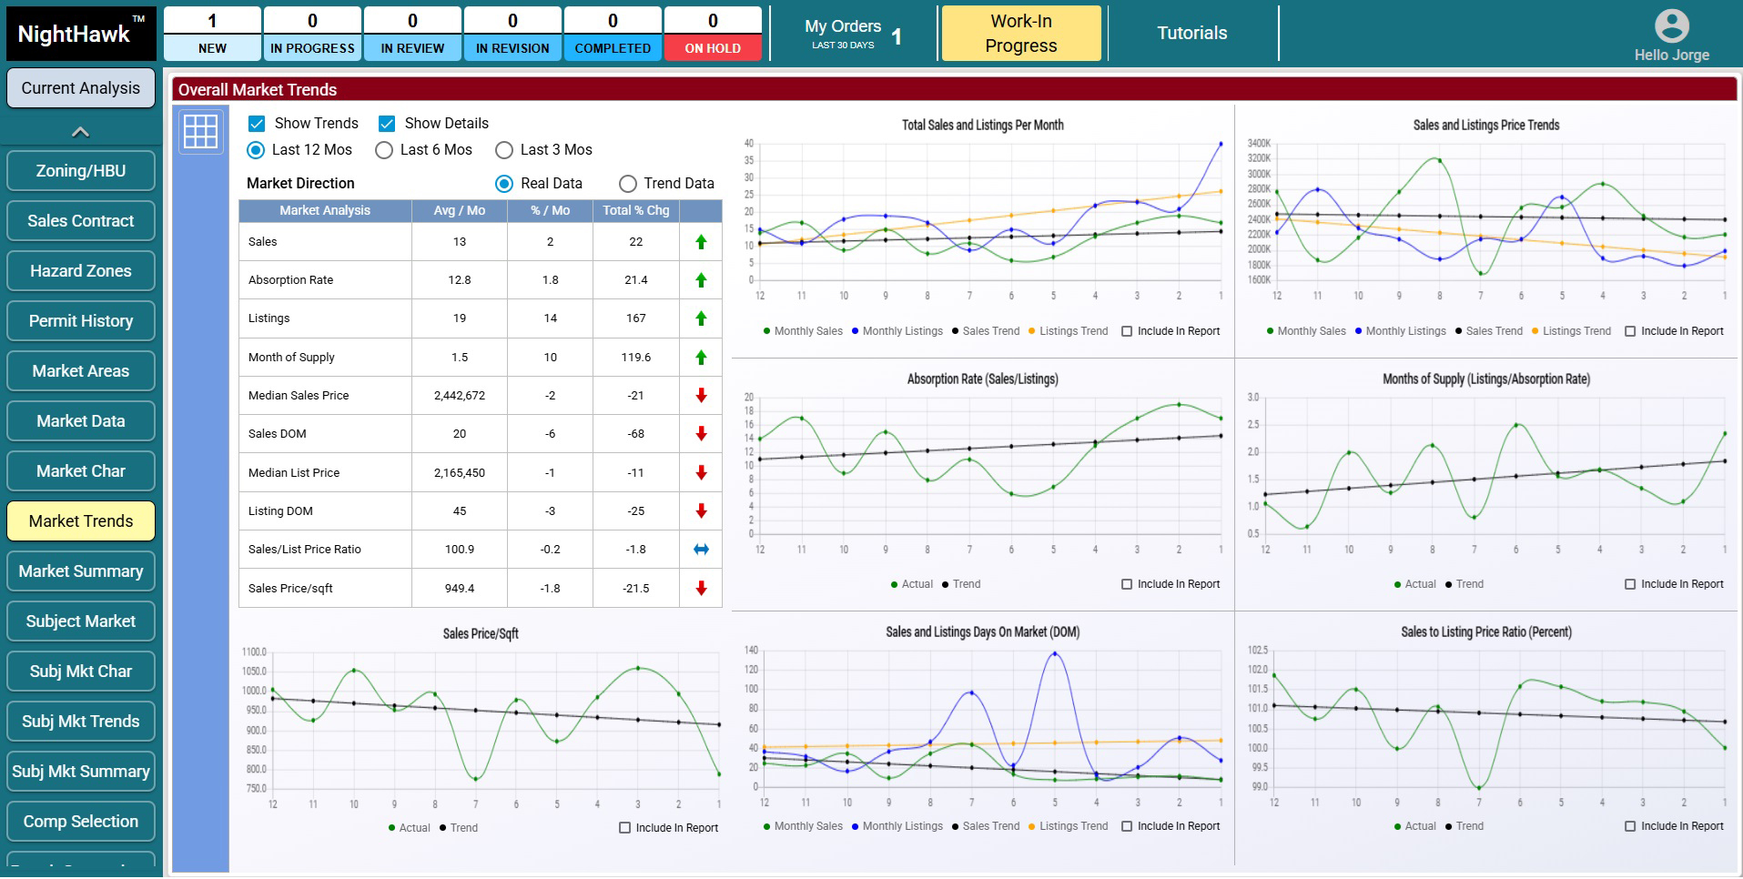Image resolution: width=1743 pixels, height=879 pixels.
Task: Click the grid view icon
Action: coord(200,132)
